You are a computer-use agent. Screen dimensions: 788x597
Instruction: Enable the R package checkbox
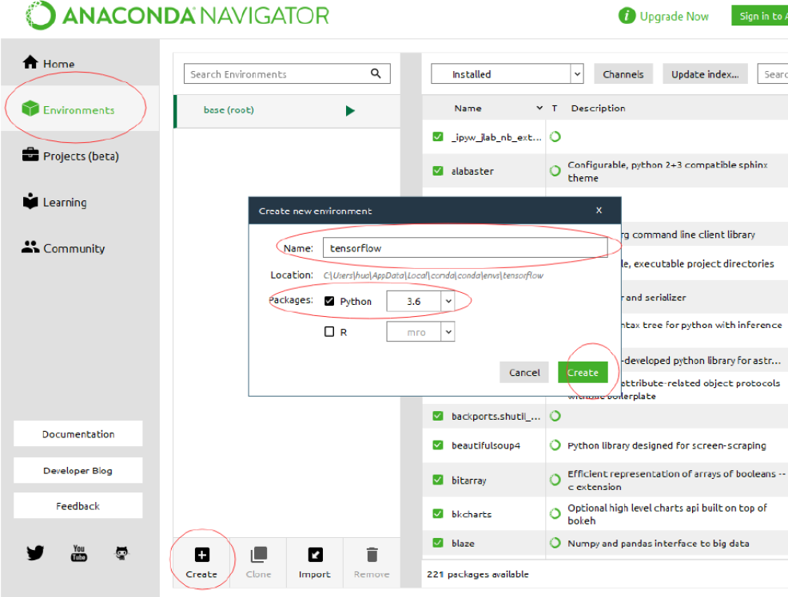(x=329, y=331)
